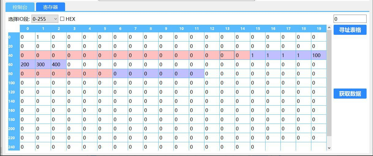Click the vertical scrollbar thumb of the table

click(x=329, y=82)
